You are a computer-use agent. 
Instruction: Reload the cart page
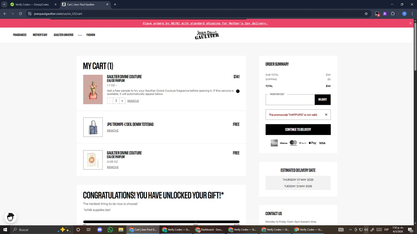pos(20,14)
